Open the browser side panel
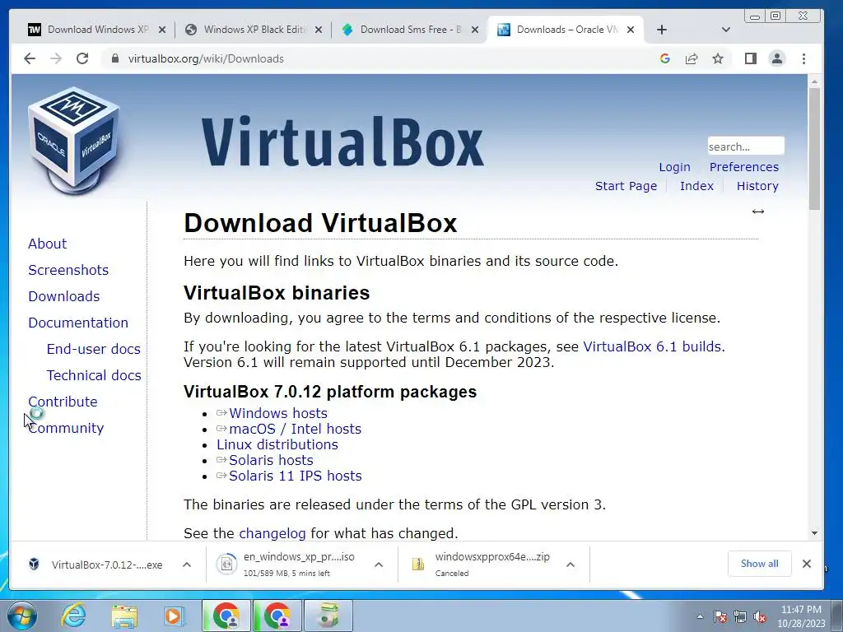The image size is (843, 632). tap(751, 58)
